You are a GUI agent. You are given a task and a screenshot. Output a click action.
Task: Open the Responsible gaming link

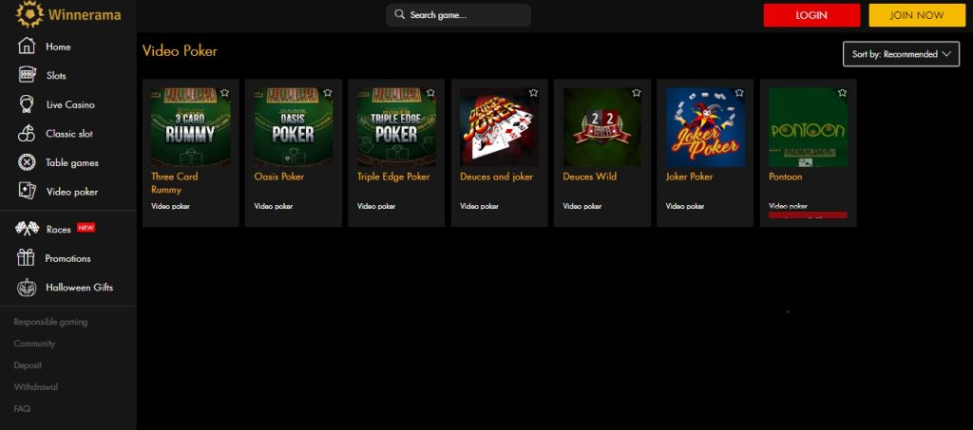51,322
